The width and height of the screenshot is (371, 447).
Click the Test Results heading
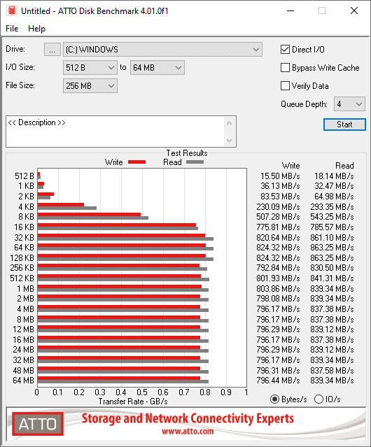[187, 153]
